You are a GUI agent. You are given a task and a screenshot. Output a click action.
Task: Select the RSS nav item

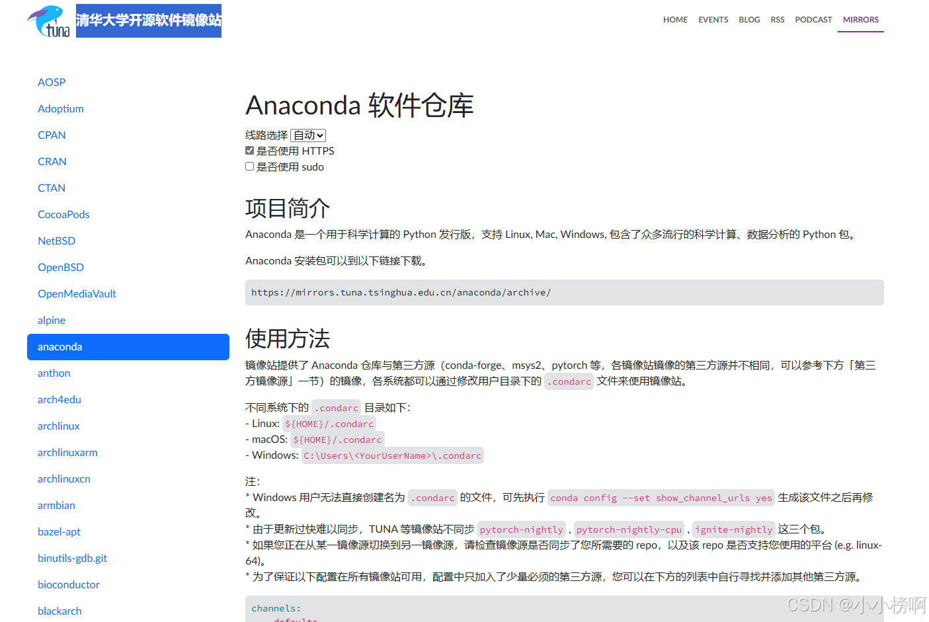(x=778, y=20)
